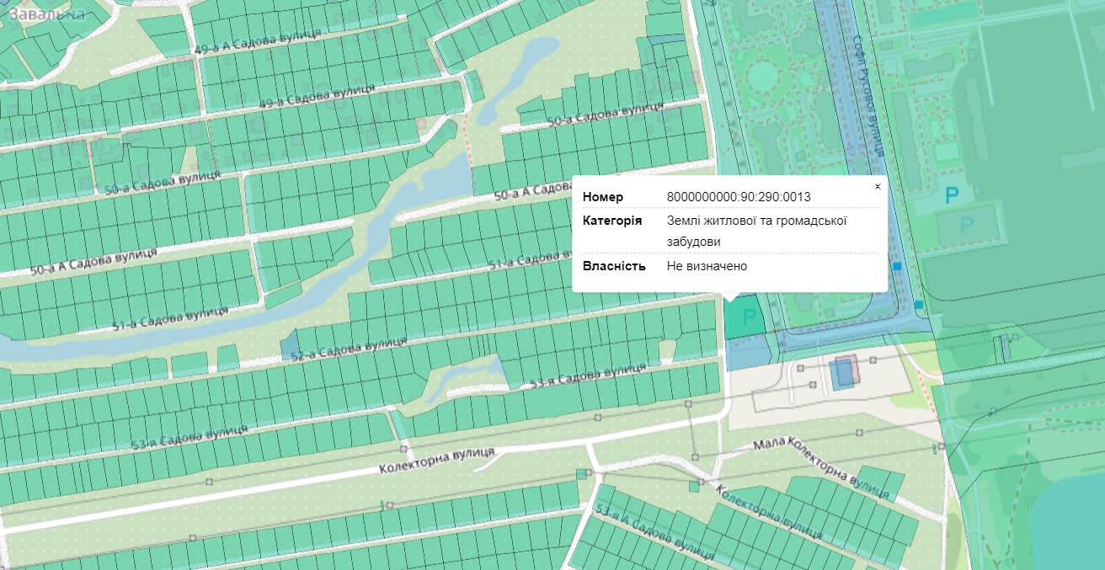Image resolution: width=1105 pixels, height=570 pixels.
Task: Click the large blue parking P icon
Action: click(x=952, y=197)
